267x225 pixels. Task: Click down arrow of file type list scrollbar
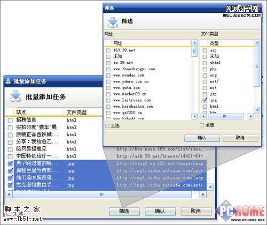[257, 110]
